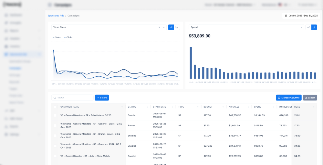Sort the Ad Sales column

pos(248,107)
